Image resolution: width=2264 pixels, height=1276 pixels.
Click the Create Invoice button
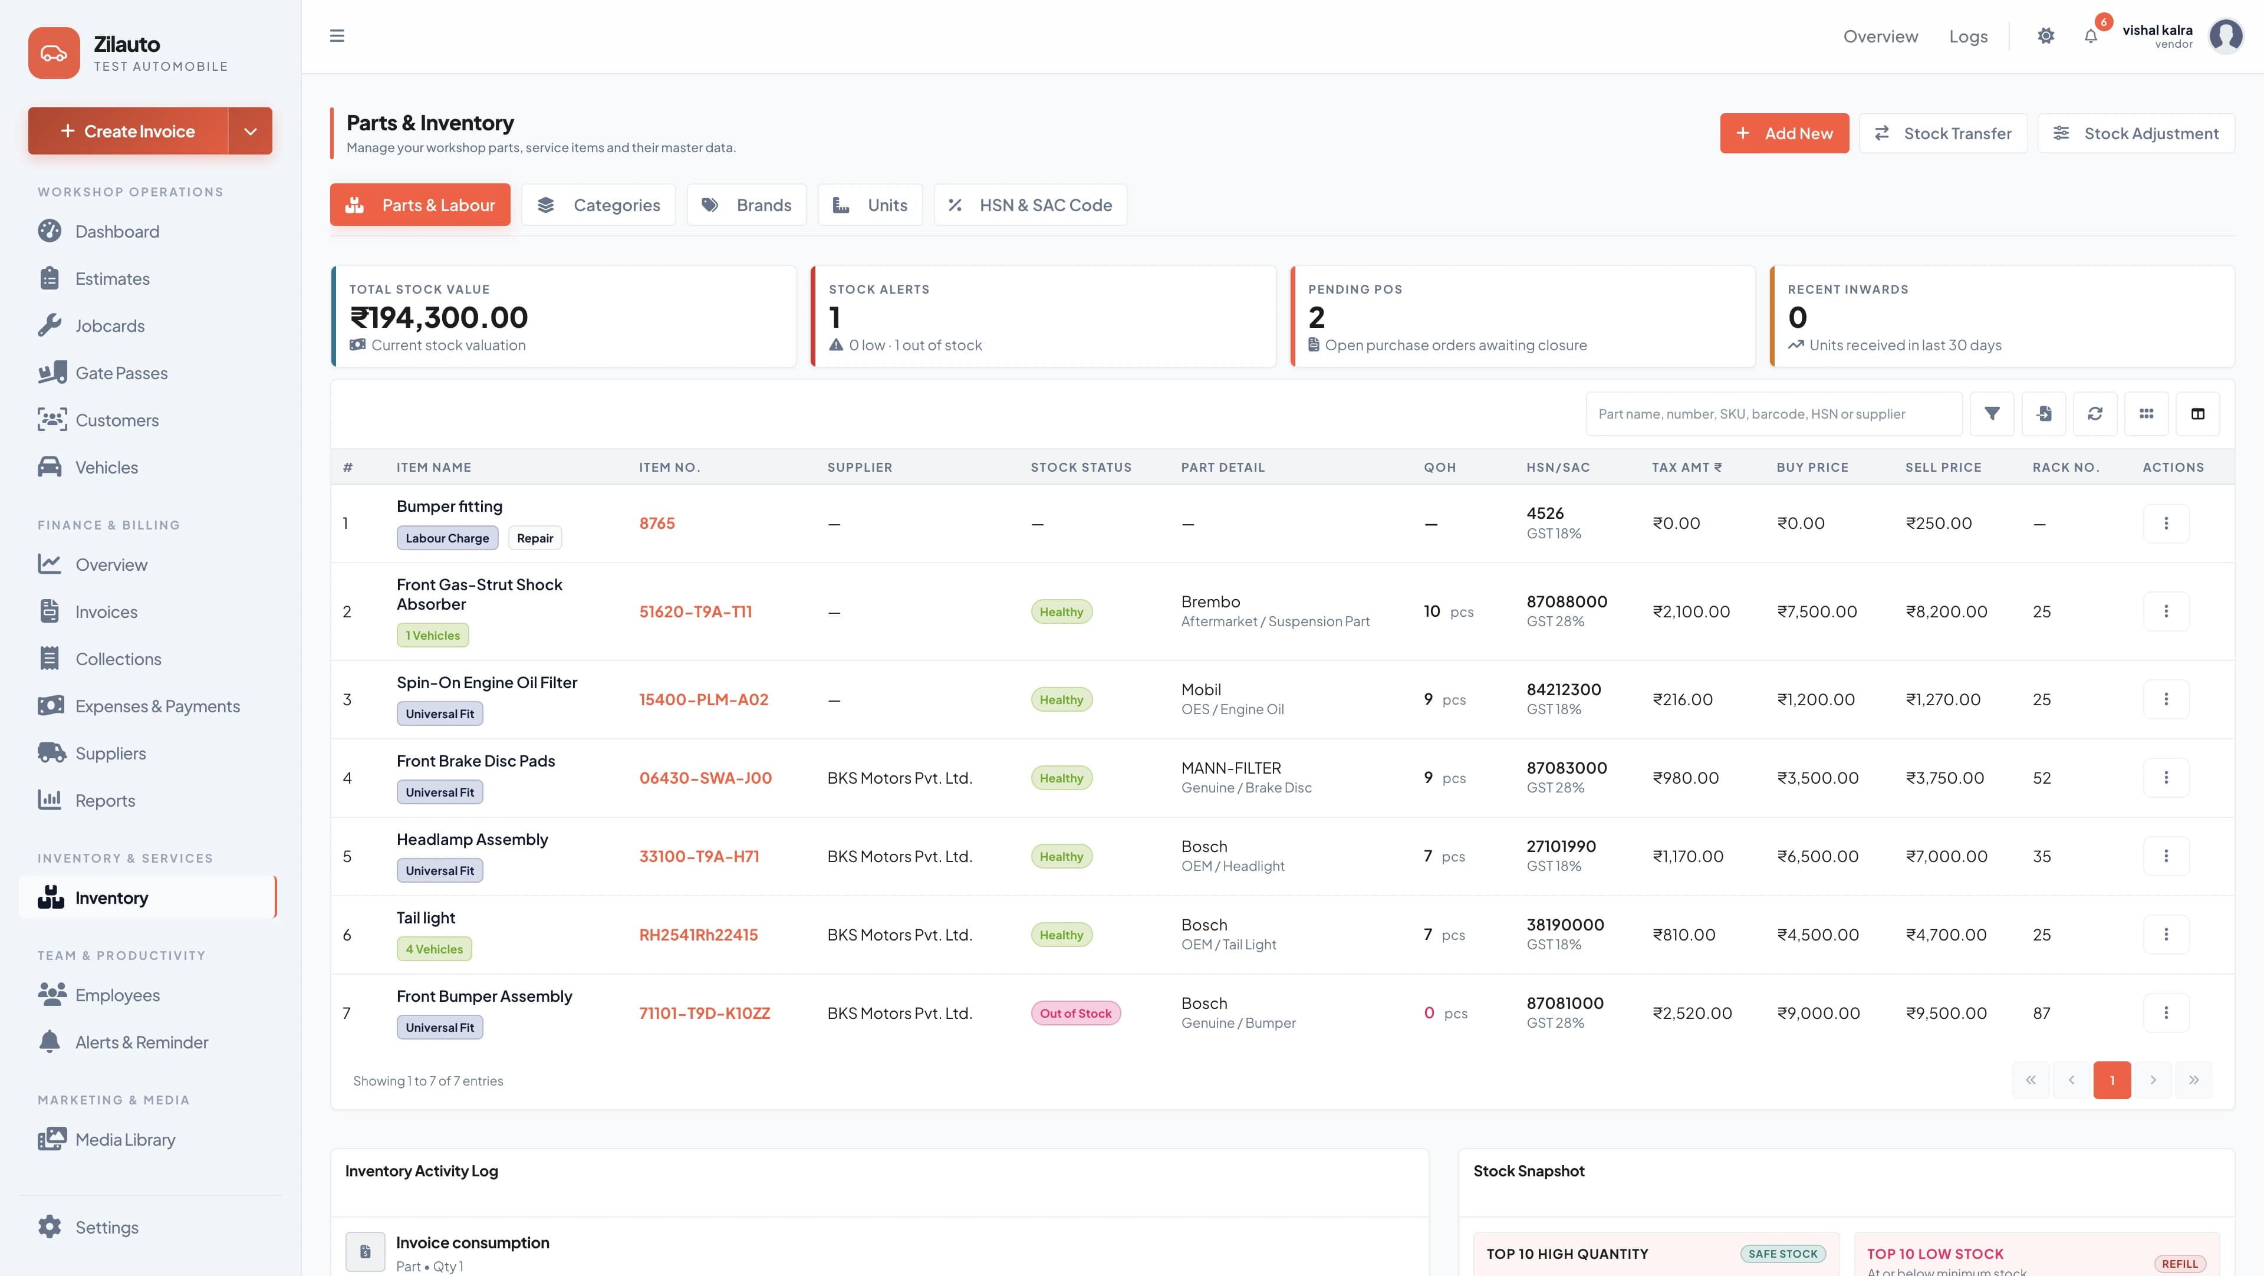tap(129, 131)
